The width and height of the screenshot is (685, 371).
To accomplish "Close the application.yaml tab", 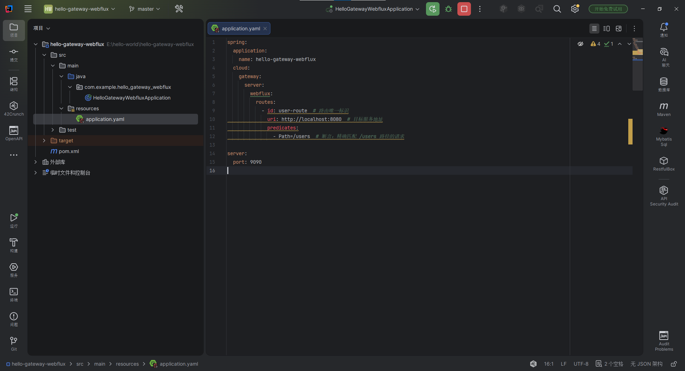I will click(265, 29).
